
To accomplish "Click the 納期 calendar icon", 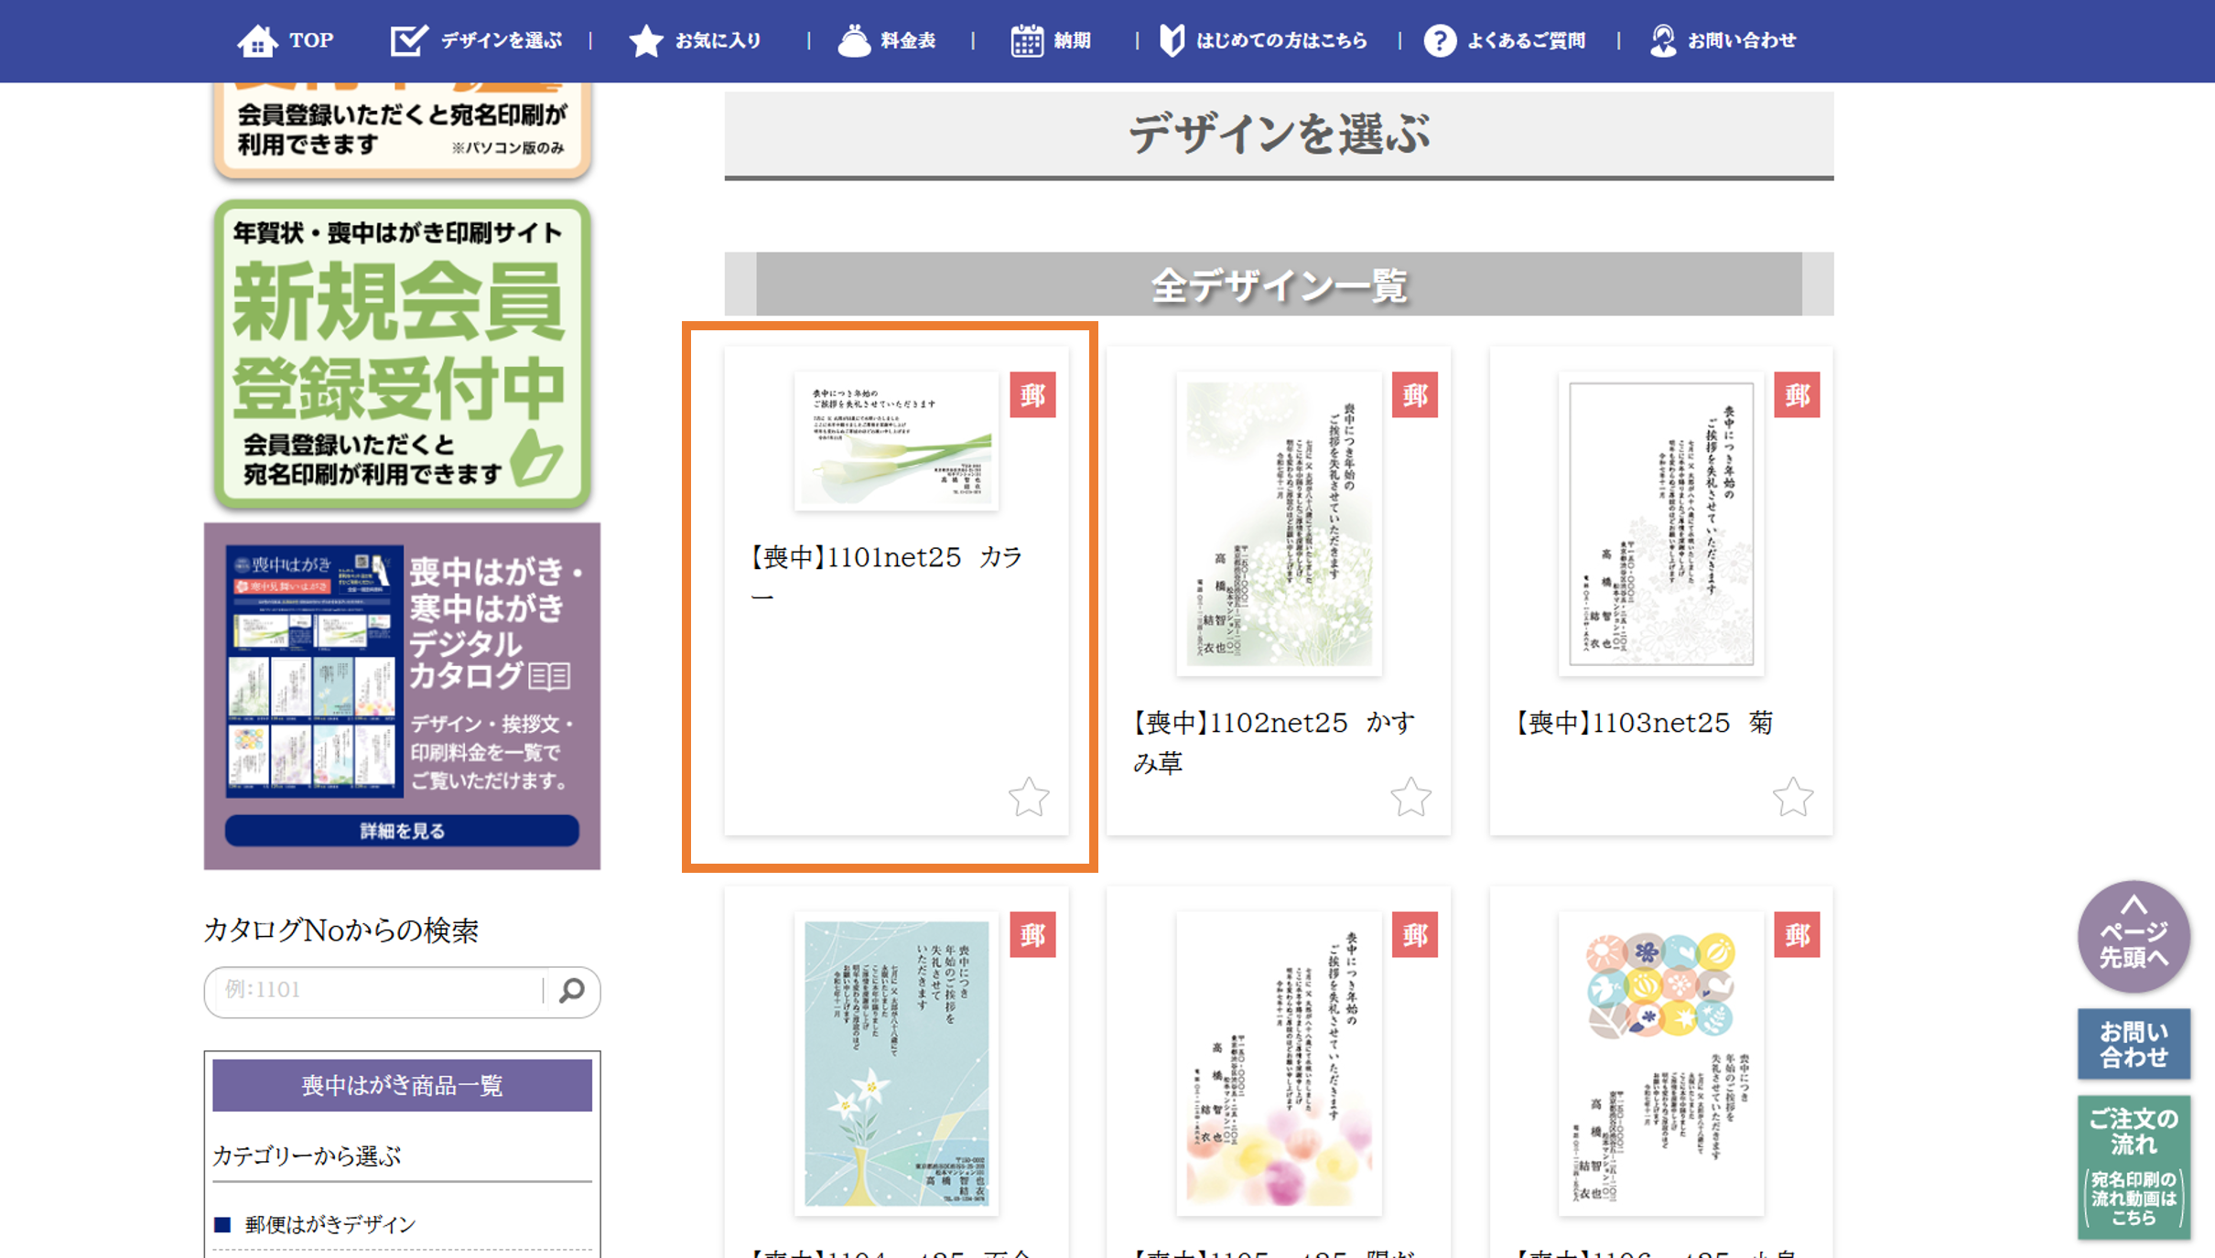I will pos(1027,40).
